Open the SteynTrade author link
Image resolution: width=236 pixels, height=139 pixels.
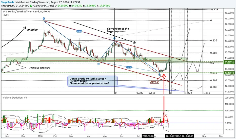click(x=8, y=2)
